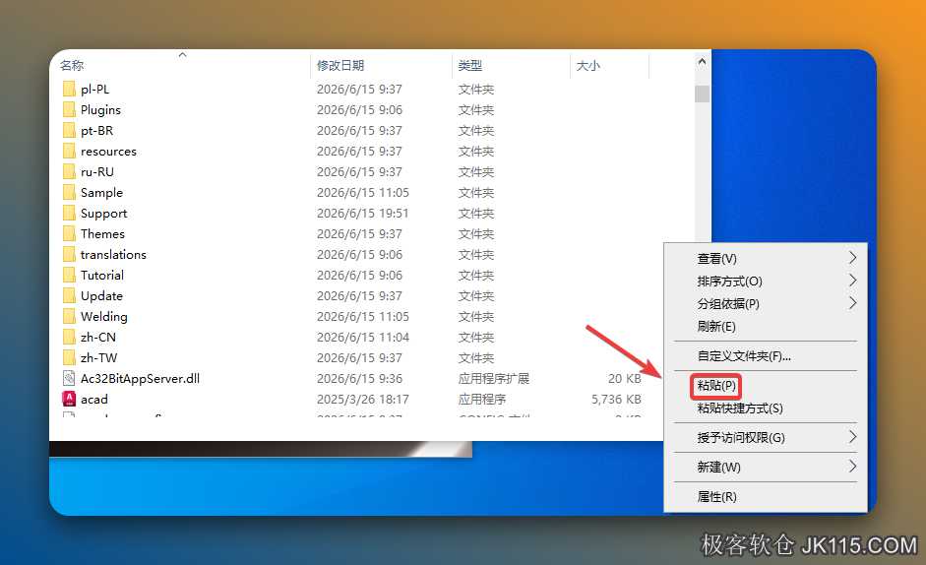Expand the New (新建) submenu arrow
The height and width of the screenshot is (565, 926).
pyautogui.click(x=852, y=467)
